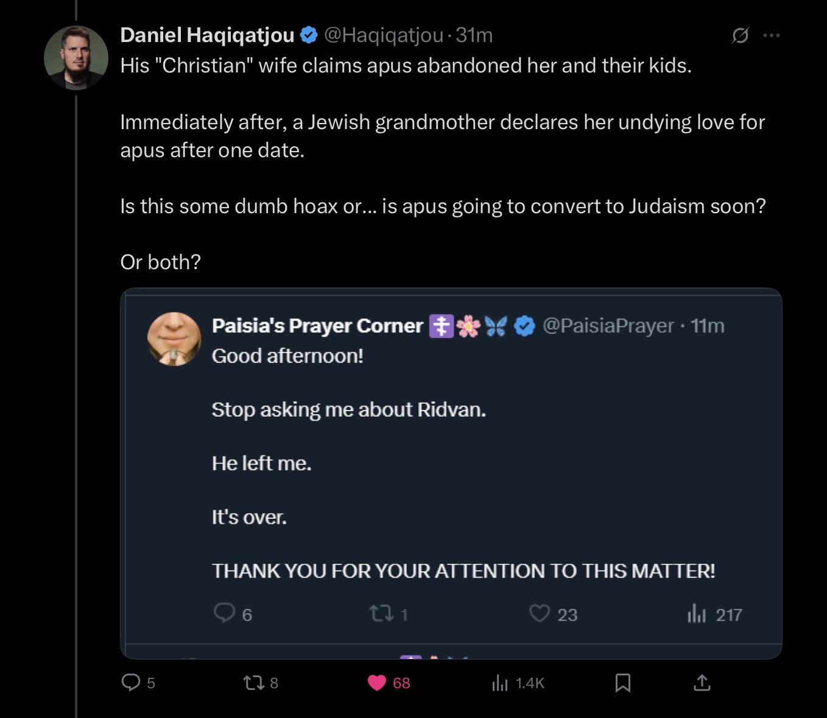Open the three-dot more options menu

(x=772, y=35)
